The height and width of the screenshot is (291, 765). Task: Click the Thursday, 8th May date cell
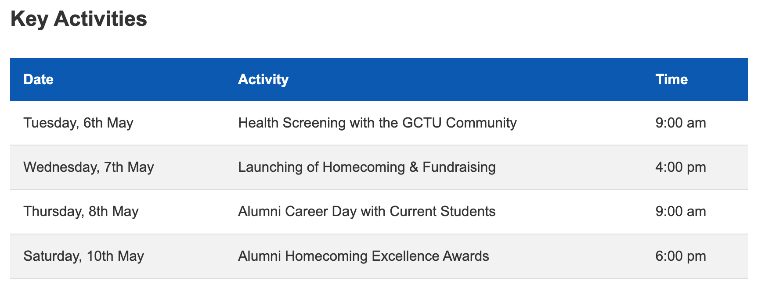(x=81, y=211)
